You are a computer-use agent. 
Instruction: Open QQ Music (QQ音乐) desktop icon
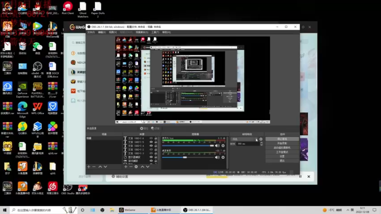click(x=22, y=128)
